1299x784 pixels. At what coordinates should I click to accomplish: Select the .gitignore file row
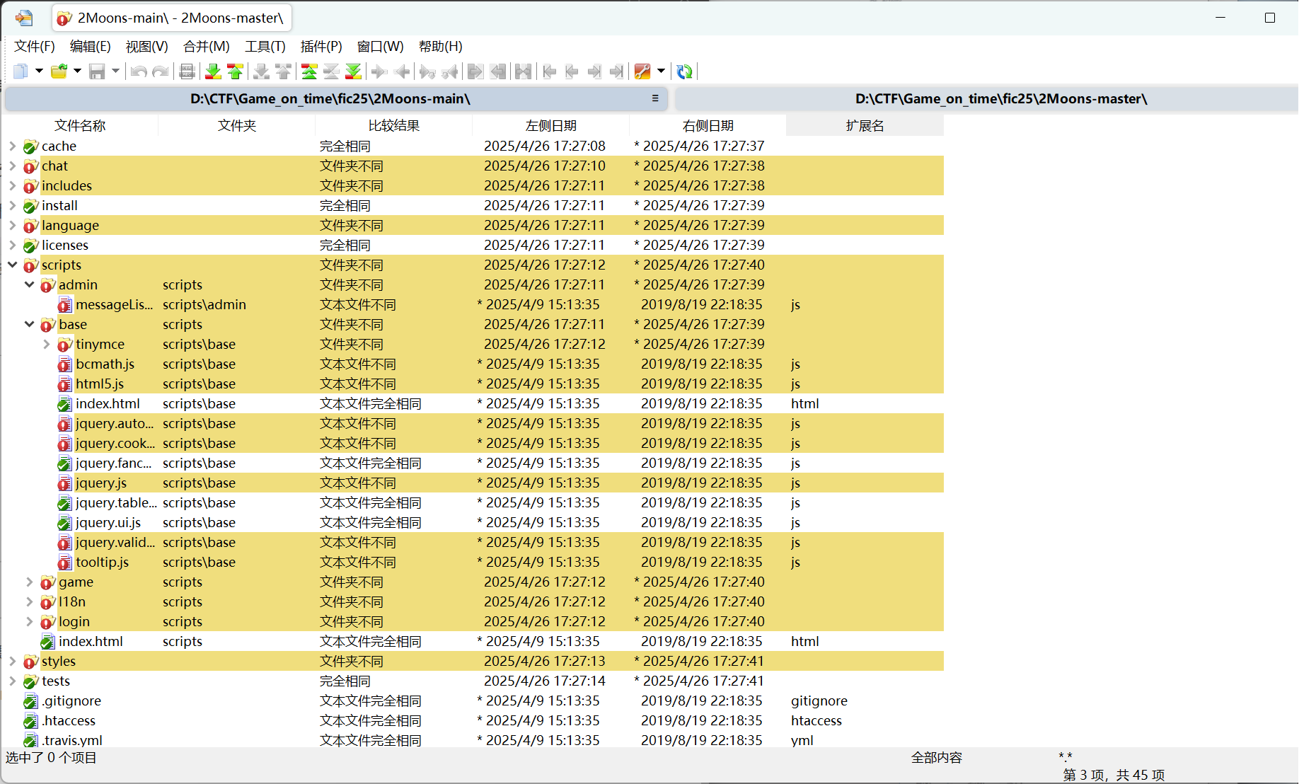tap(473, 701)
